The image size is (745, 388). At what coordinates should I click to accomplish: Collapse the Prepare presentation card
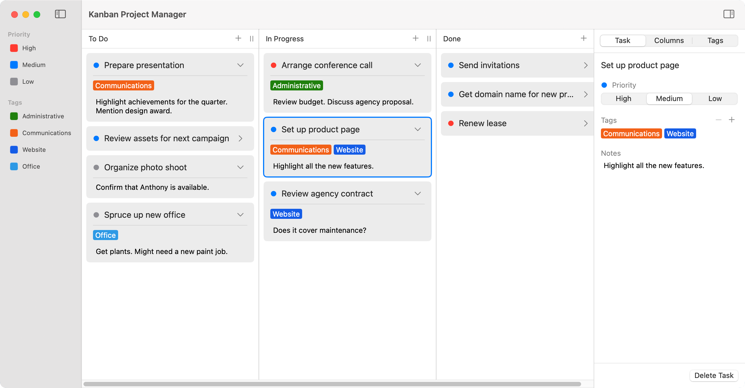(x=240, y=65)
